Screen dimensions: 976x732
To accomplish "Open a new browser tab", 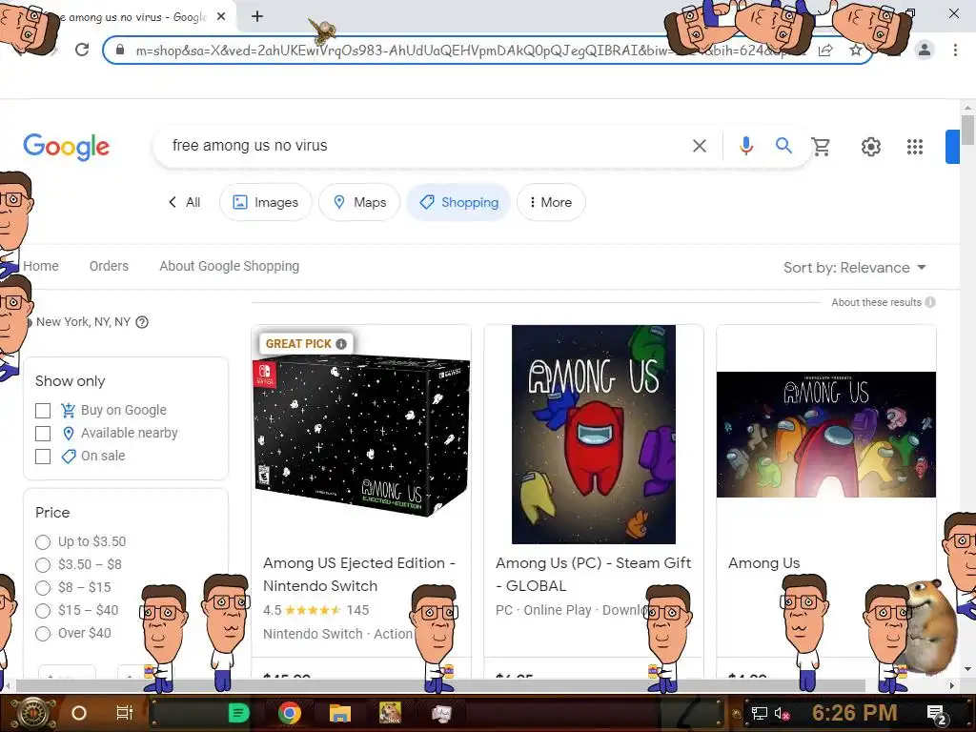I will click(257, 17).
